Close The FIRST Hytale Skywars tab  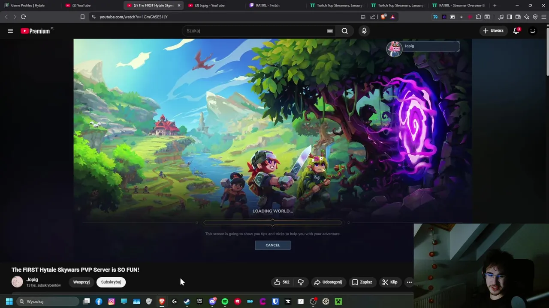(x=179, y=6)
